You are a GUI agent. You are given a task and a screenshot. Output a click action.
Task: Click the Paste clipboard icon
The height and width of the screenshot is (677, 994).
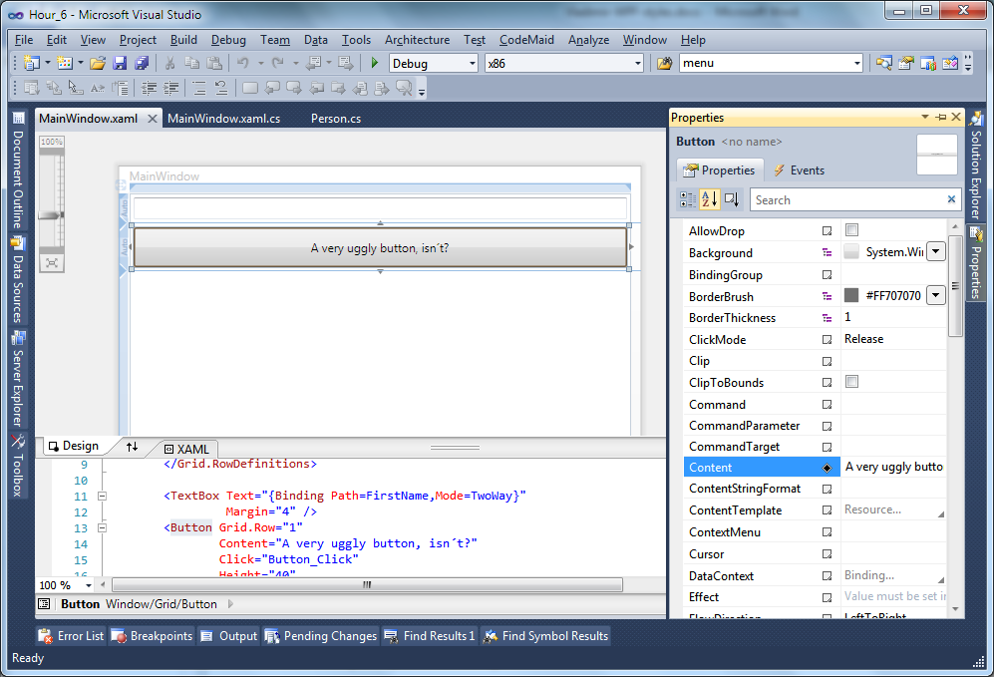click(x=214, y=63)
